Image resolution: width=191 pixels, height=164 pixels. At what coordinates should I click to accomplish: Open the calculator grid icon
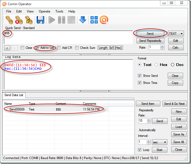click(94, 20)
